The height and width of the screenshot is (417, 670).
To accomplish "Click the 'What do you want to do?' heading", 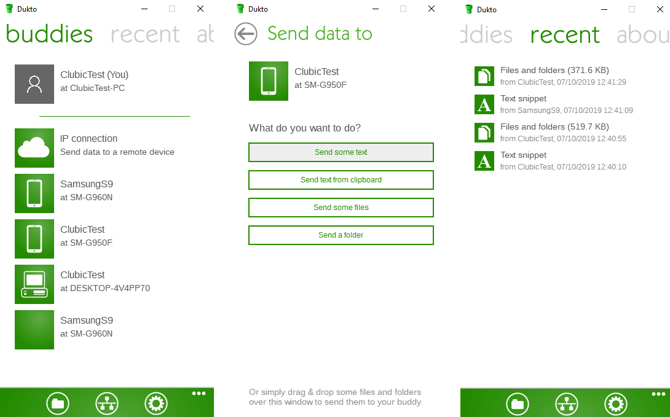I will click(x=305, y=128).
